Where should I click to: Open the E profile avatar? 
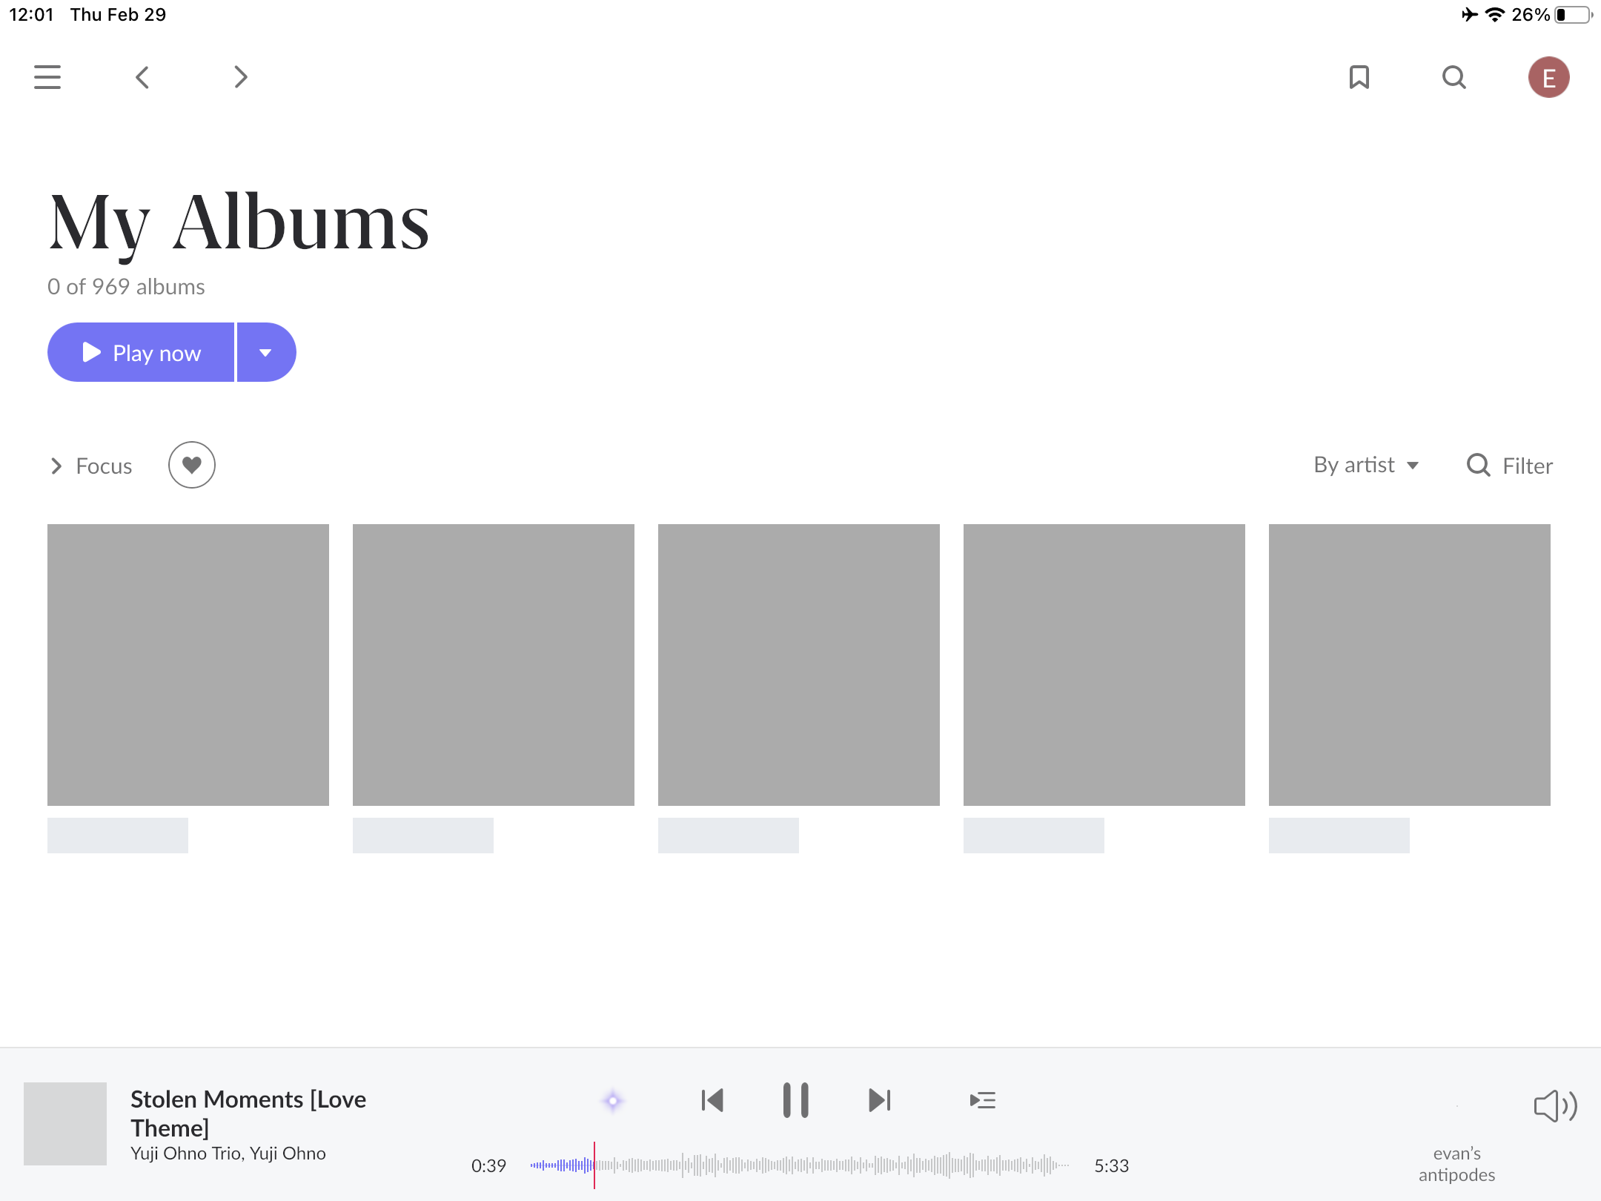click(1549, 77)
